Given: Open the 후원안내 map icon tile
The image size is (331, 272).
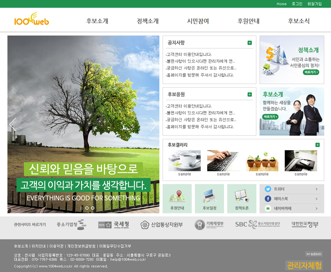Looking at the screenshot, I should coord(177,198).
